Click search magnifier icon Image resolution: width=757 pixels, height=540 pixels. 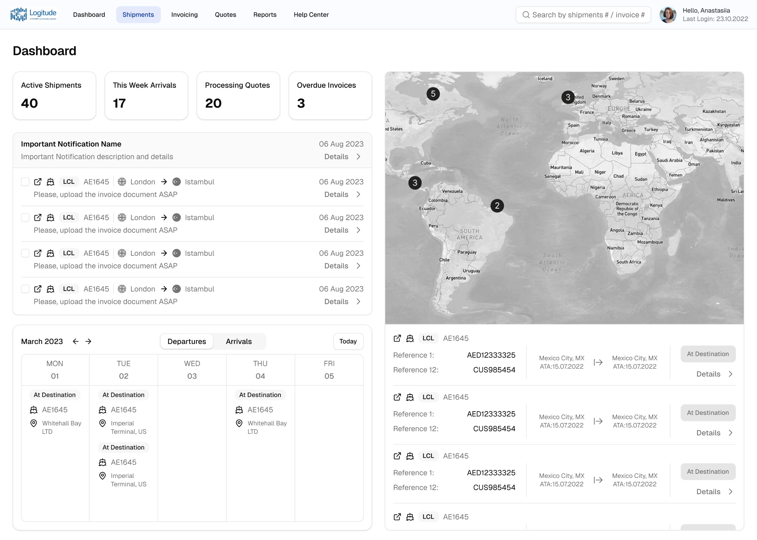[x=526, y=15]
